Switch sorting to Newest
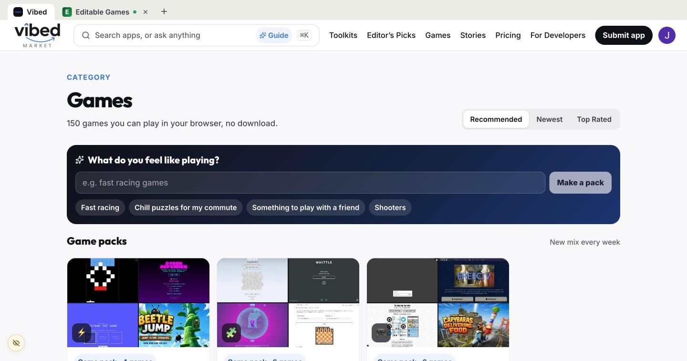Viewport: 687px width, 361px height. tap(550, 119)
